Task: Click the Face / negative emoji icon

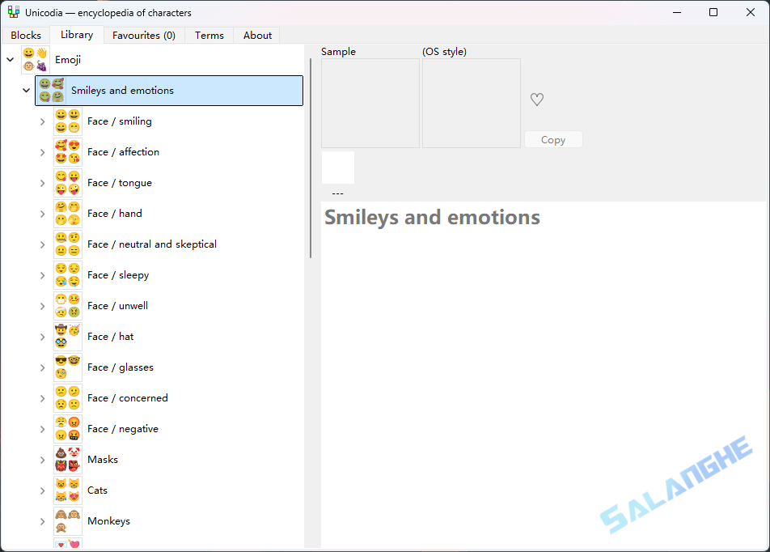Action: click(x=67, y=429)
